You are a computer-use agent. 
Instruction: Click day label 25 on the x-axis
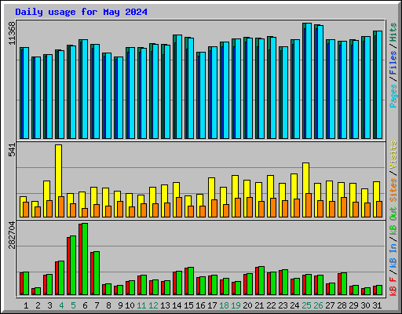[306, 305]
